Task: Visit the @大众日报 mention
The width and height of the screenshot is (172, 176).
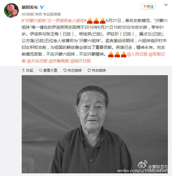Action: point(37,61)
